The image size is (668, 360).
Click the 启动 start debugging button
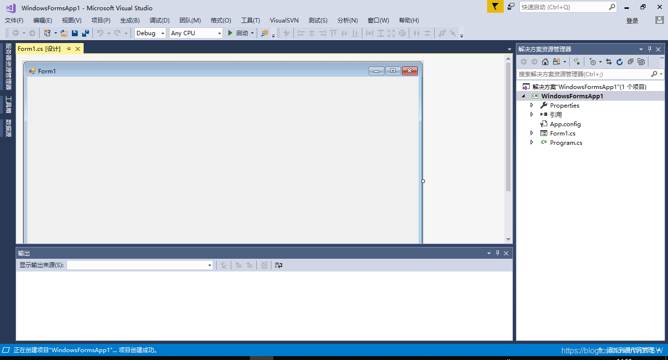click(x=238, y=33)
